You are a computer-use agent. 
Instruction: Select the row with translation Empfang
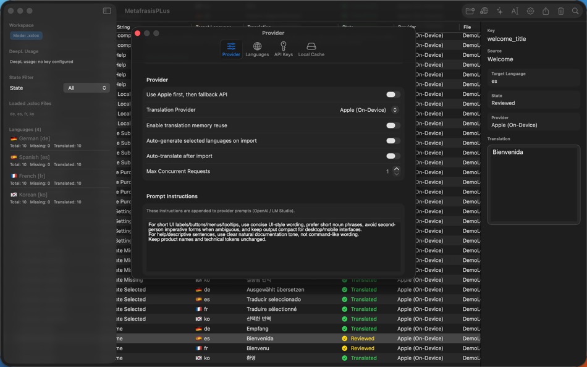pos(298,329)
